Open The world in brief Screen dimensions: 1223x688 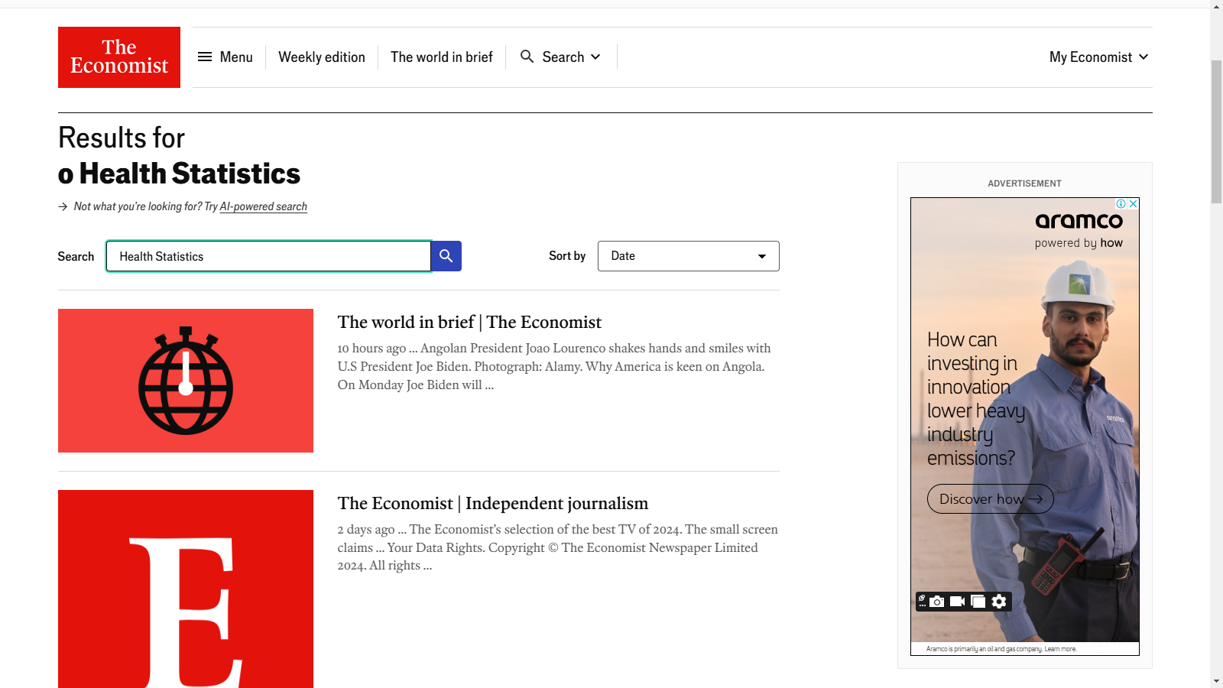click(x=441, y=57)
